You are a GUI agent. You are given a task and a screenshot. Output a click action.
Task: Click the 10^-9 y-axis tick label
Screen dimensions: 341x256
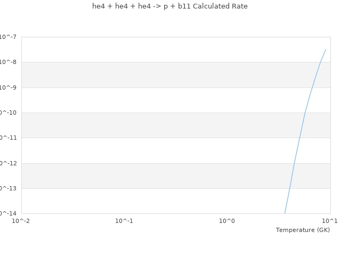tap(8, 87)
